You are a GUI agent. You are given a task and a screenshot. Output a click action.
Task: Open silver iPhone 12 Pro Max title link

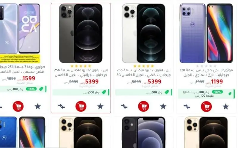pyautogui.click(x=144, y=73)
